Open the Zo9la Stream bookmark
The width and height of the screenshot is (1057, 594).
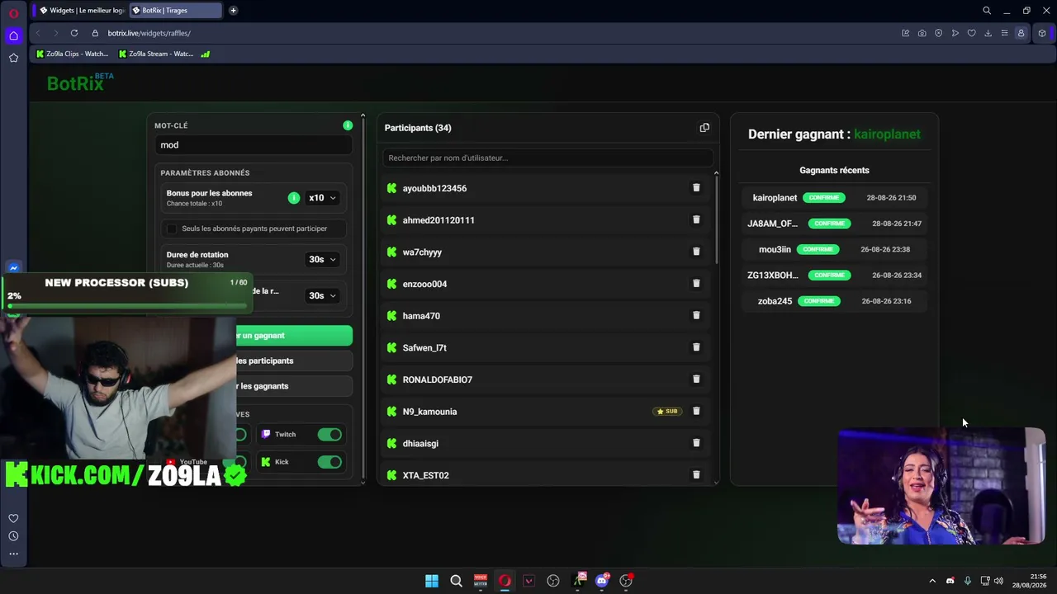pos(156,54)
